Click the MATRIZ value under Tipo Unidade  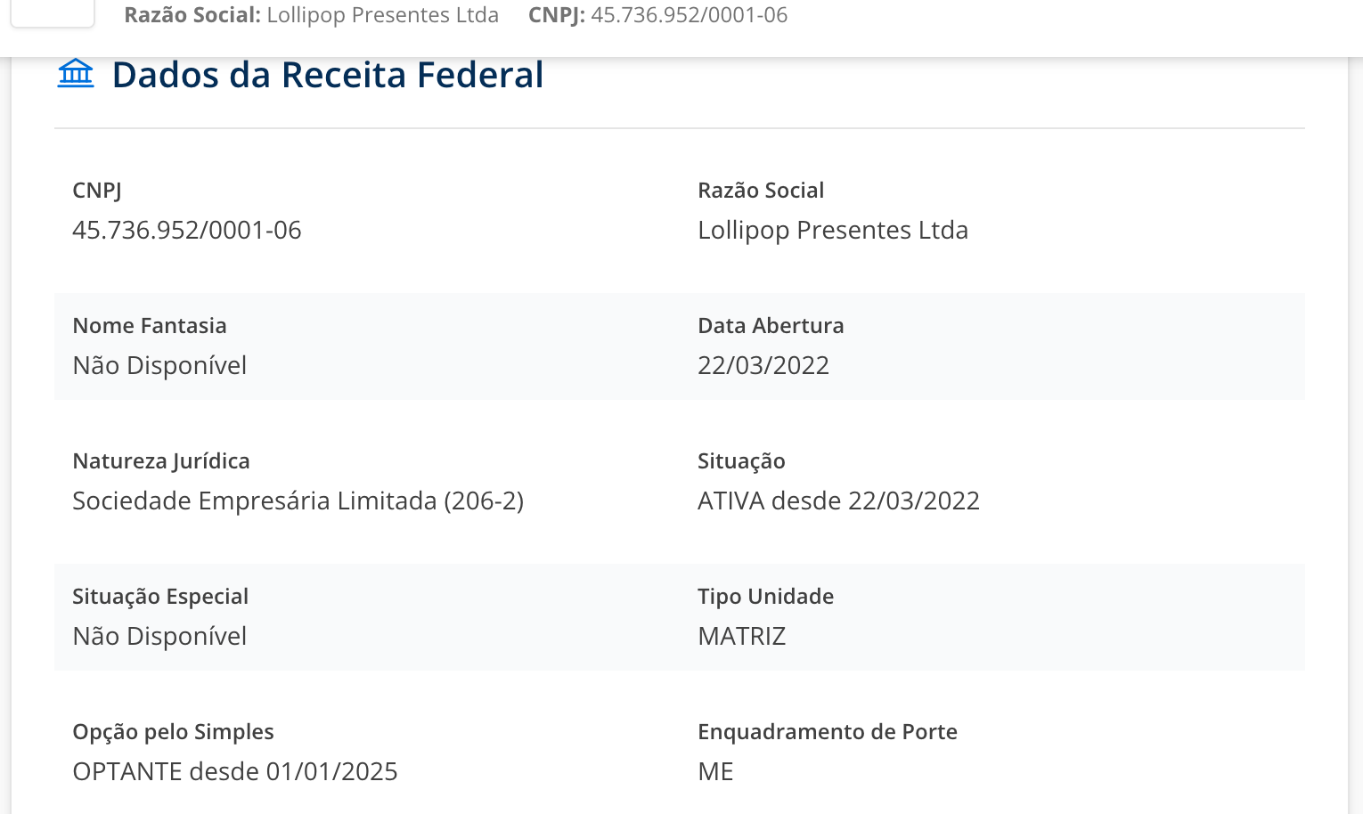741,636
